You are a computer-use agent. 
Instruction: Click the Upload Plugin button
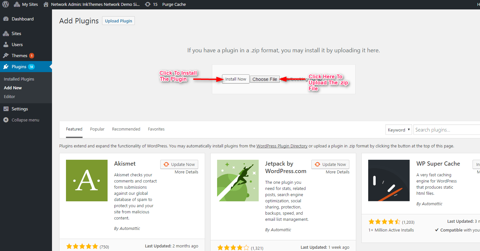(x=118, y=21)
